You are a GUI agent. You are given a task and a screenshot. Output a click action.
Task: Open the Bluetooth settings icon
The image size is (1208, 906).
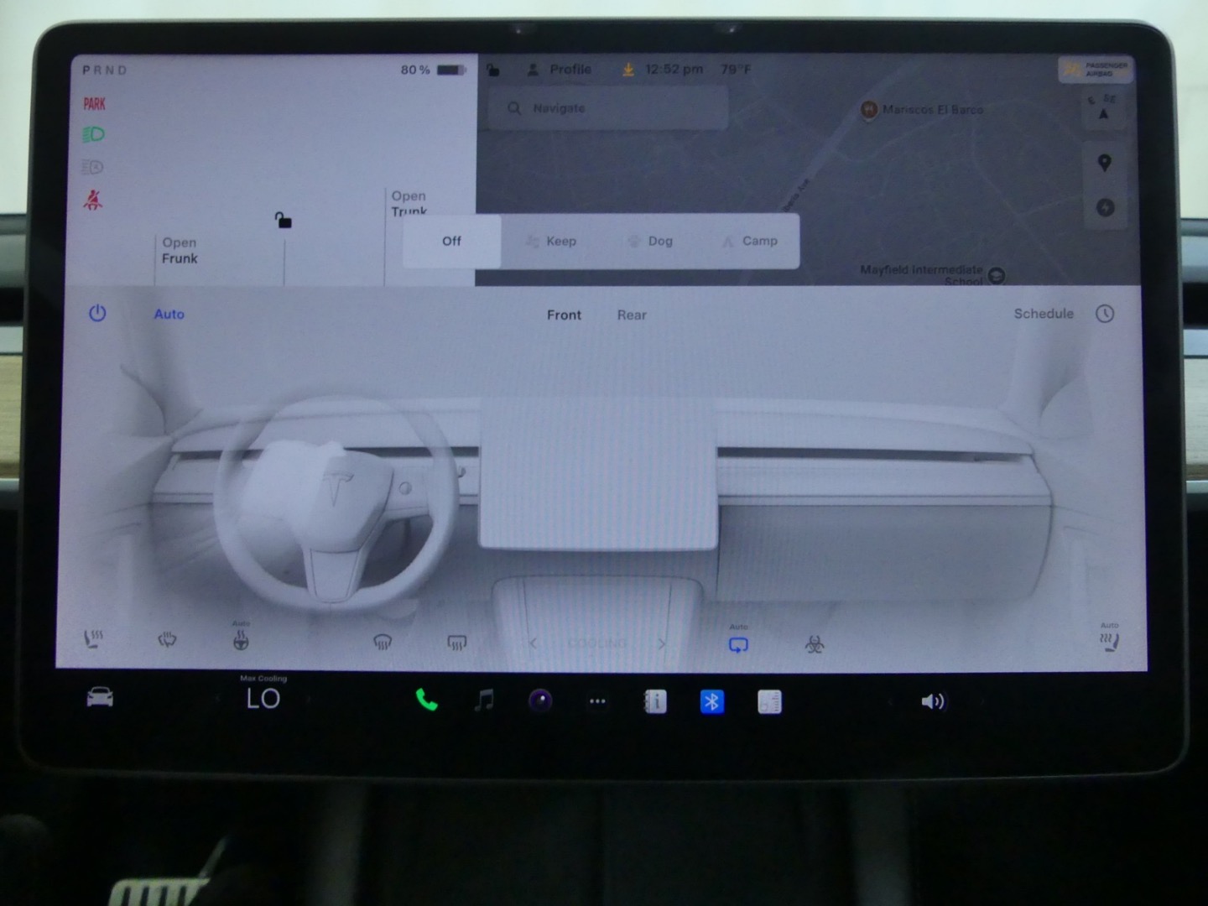click(x=711, y=701)
